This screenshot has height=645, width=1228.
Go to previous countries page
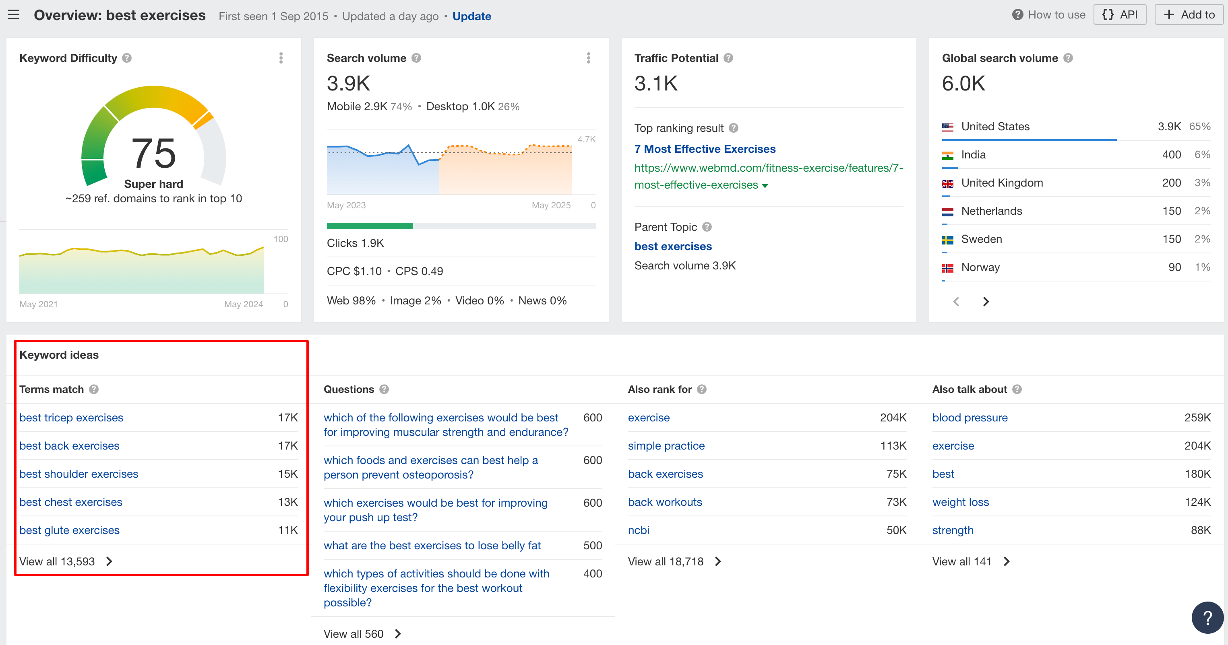coord(956,302)
